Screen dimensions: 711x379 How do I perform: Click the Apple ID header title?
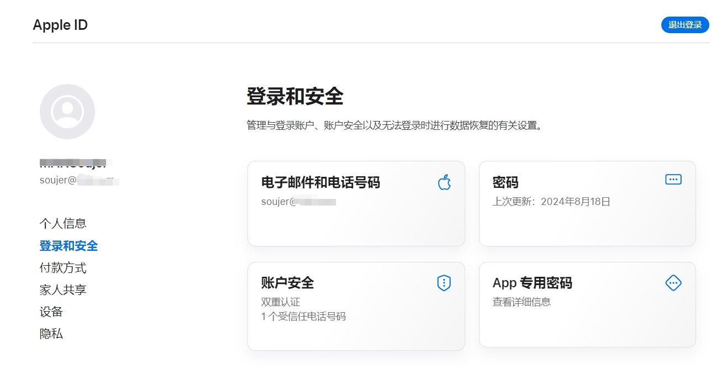coord(60,25)
